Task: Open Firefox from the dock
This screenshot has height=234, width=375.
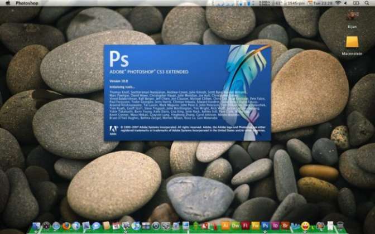Action: tap(66, 226)
